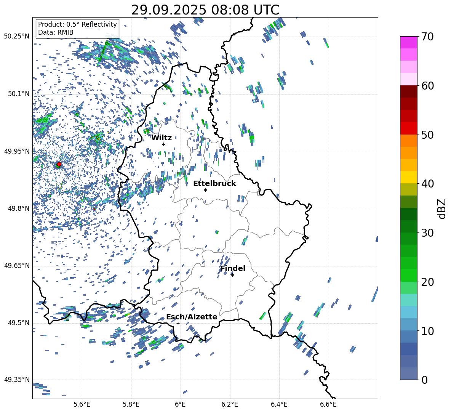Click the 49.5°N latitude tick label
The width and height of the screenshot is (451, 412).
pyautogui.click(x=18, y=323)
